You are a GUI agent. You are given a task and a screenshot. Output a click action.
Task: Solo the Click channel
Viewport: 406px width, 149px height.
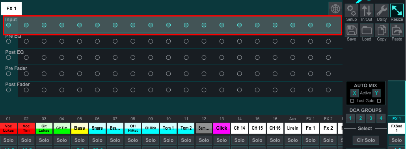pyautogui.click(x=222, y=140)
